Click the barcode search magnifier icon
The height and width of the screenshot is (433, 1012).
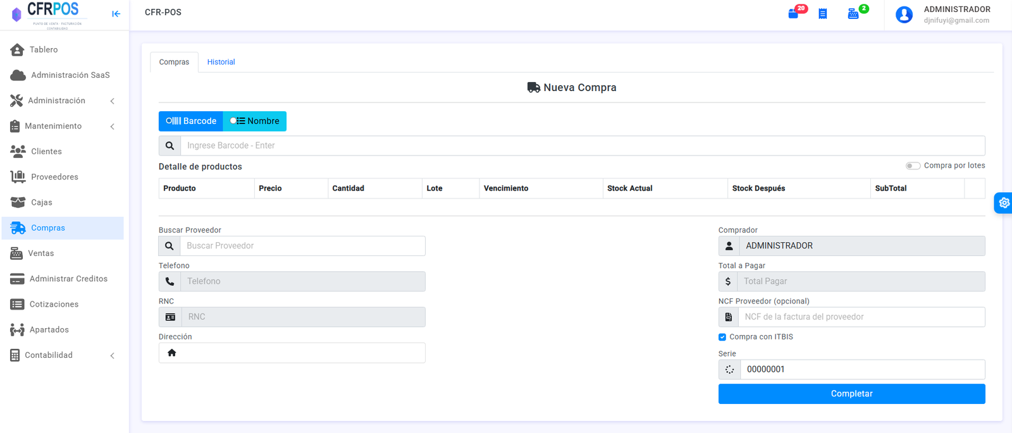coord(170,145)
